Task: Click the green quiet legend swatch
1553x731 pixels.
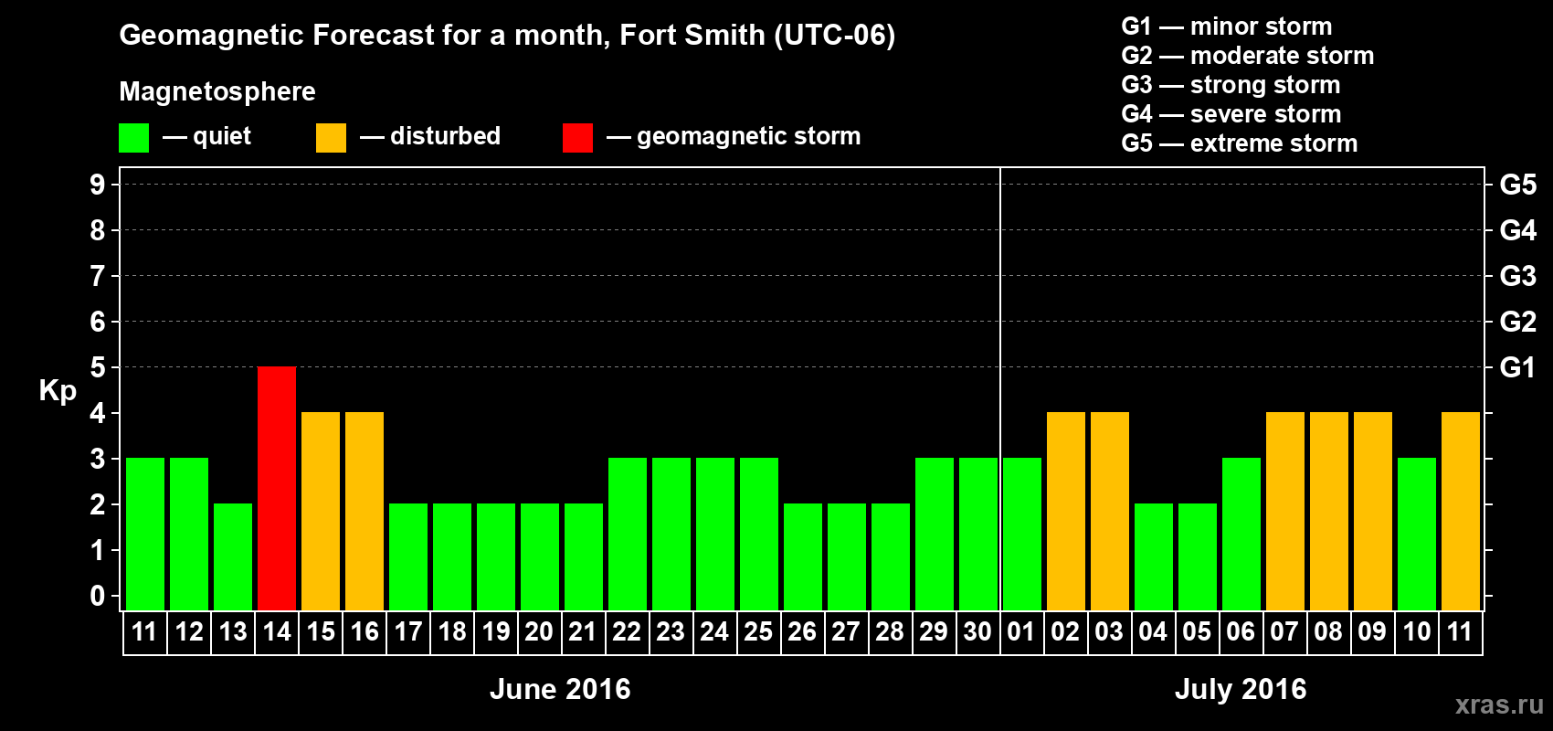Action: [x=133, y=138]
